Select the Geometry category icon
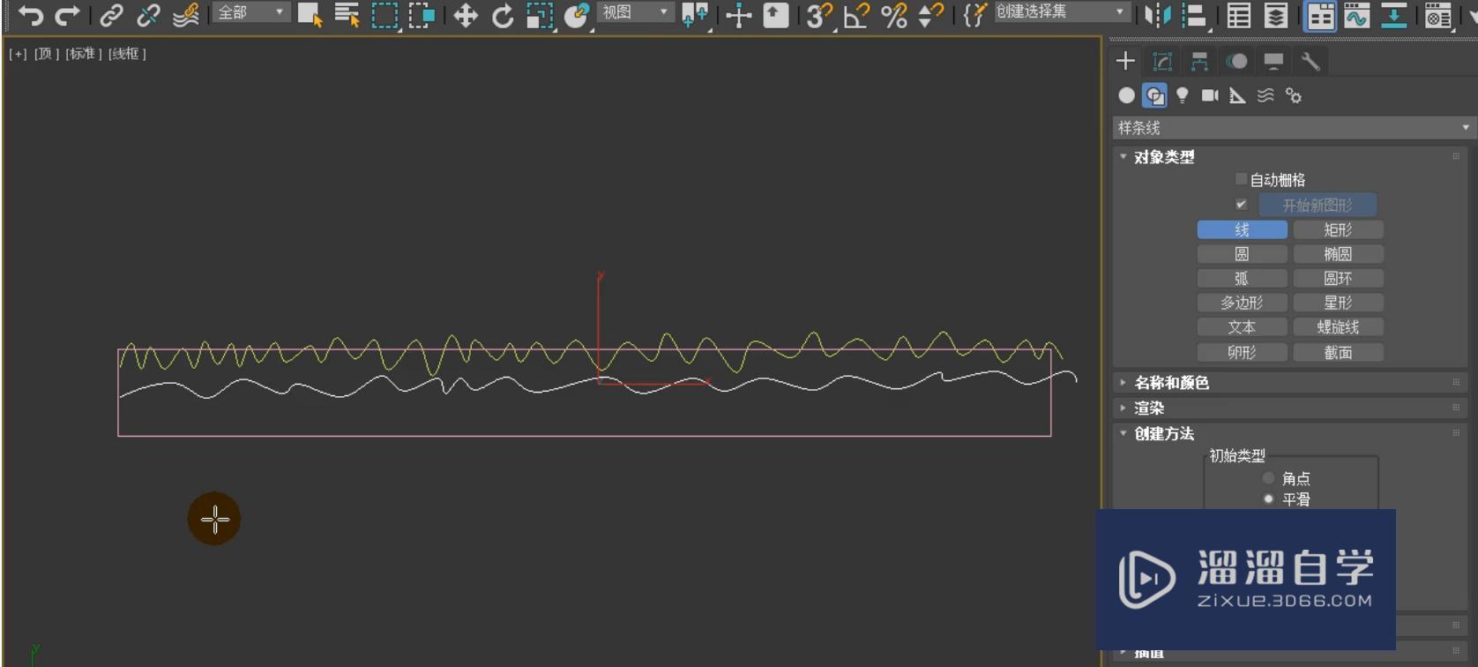1478x667 pixels. click(x=1127, y=95)
